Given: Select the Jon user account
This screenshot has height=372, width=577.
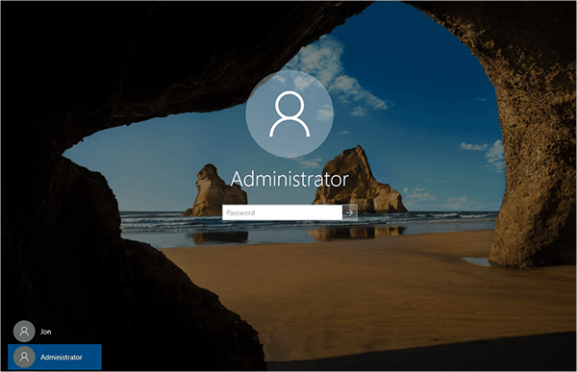Looking at the screenshot, I should click(x=55, y=332).
